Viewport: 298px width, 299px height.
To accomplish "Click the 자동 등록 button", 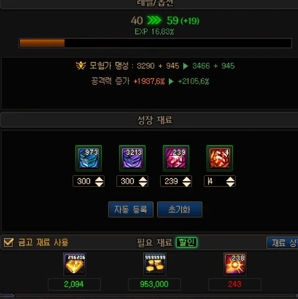I will 131,210.
